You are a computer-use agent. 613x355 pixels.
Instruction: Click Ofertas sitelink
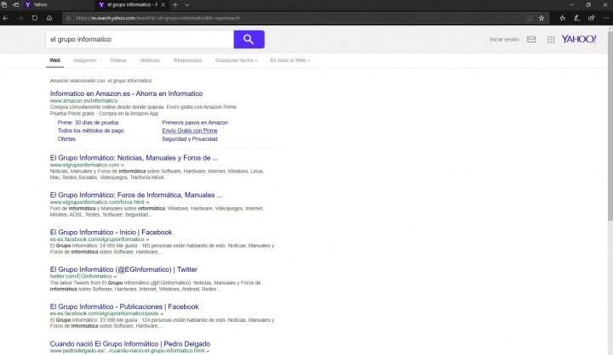[x=66, y=139]
